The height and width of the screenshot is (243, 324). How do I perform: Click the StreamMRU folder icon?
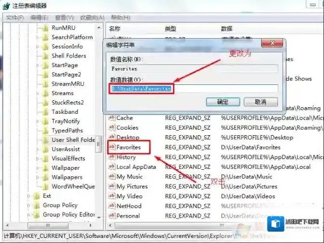pos(45,84)
